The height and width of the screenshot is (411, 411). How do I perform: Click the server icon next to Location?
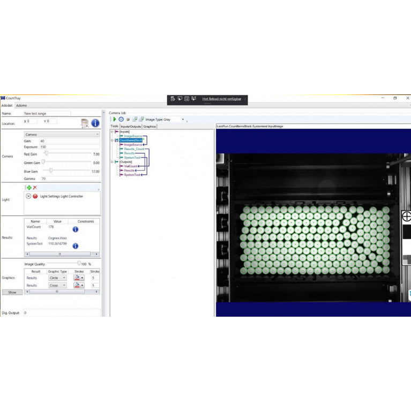click(x=84, y=123)
